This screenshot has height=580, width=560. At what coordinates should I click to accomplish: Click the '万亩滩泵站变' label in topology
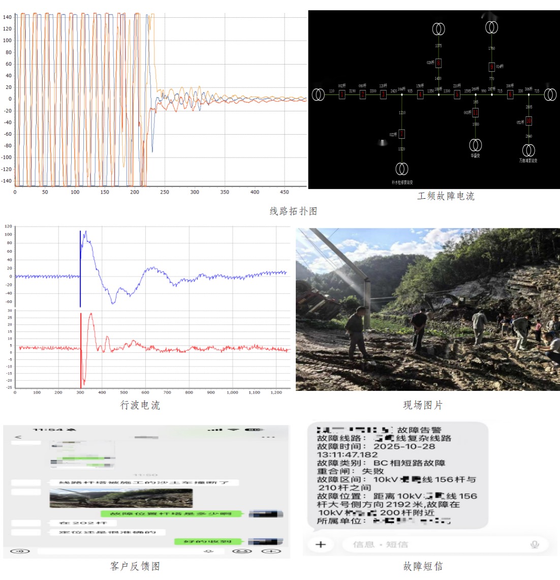[528, 161]
